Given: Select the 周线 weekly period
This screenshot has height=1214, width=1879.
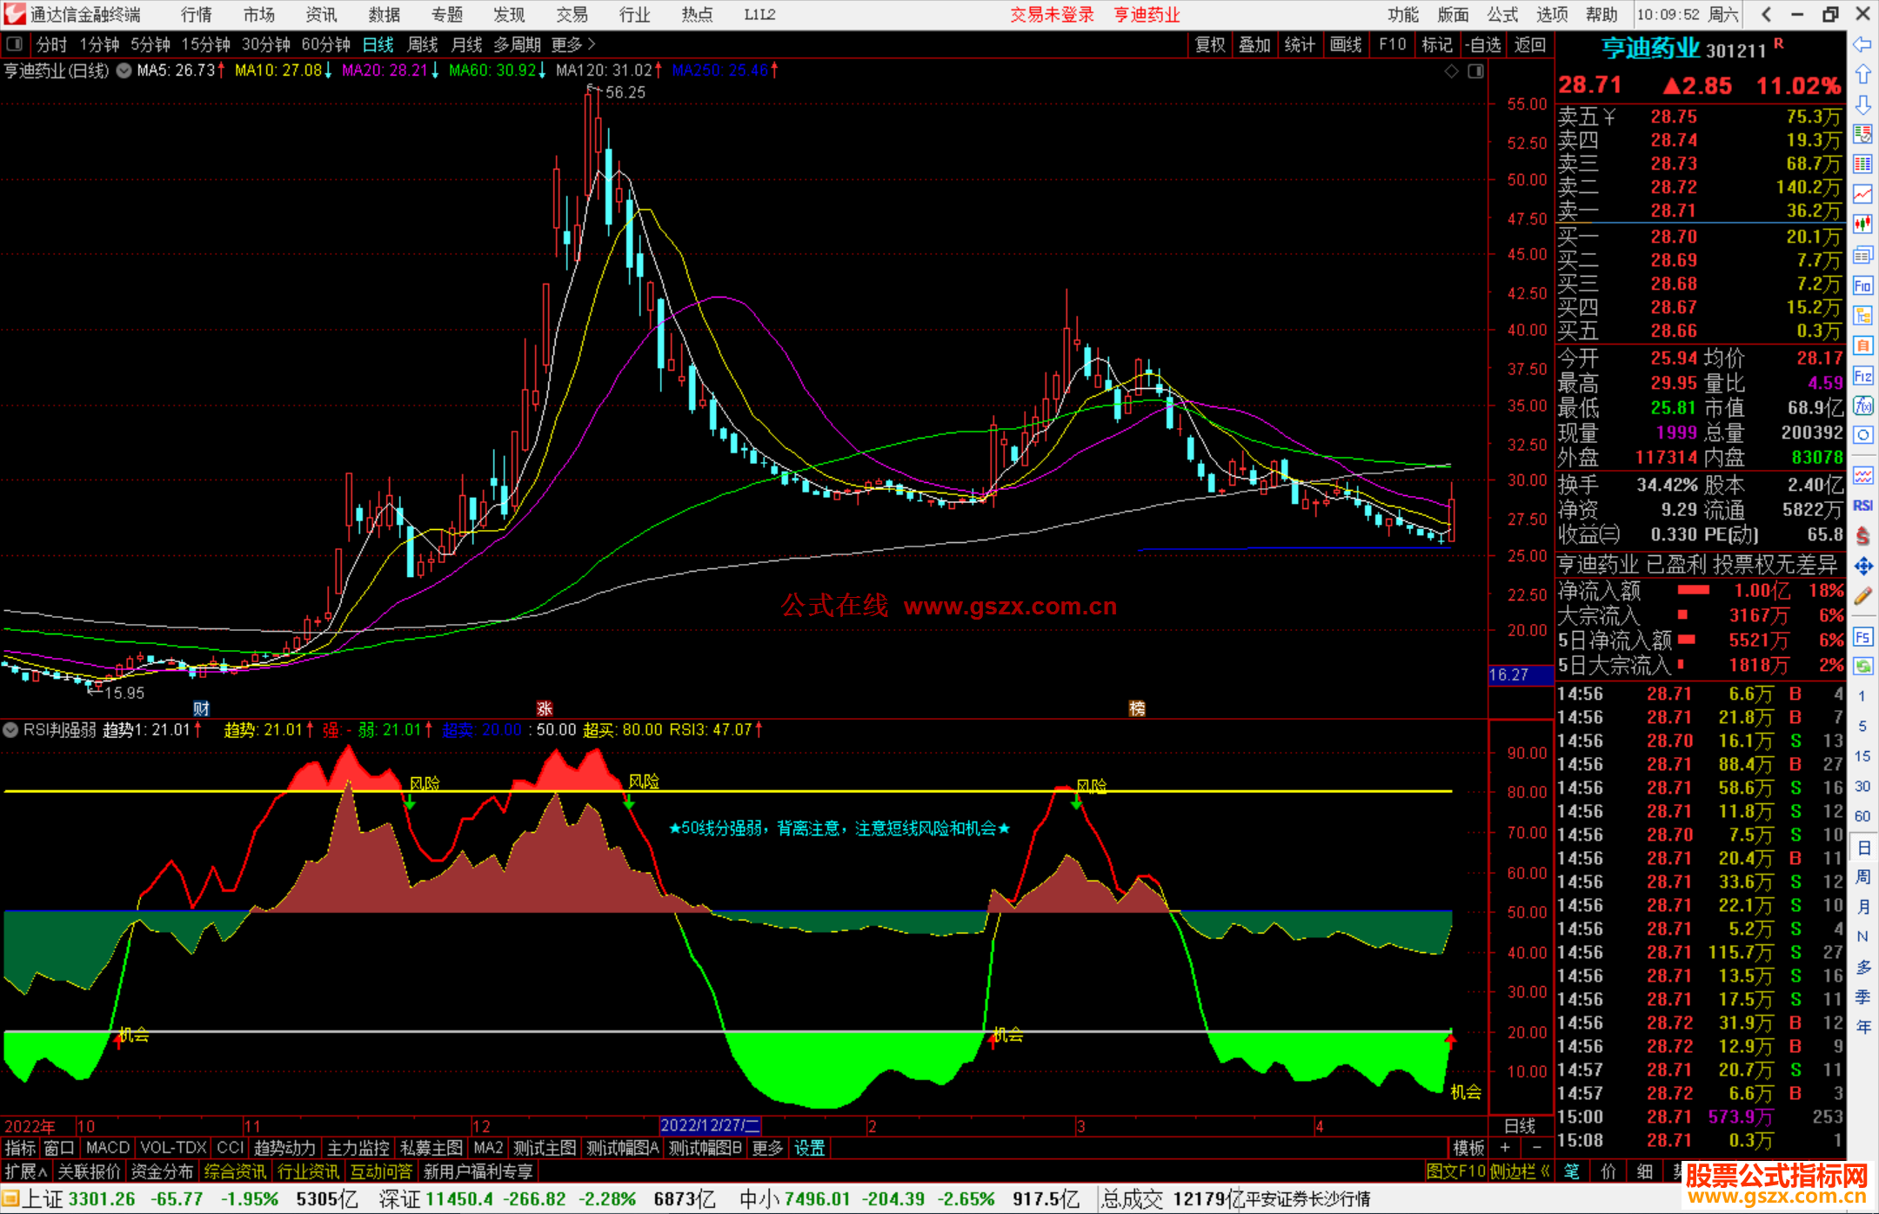Looking at the screenshot, I should (423, 44).
